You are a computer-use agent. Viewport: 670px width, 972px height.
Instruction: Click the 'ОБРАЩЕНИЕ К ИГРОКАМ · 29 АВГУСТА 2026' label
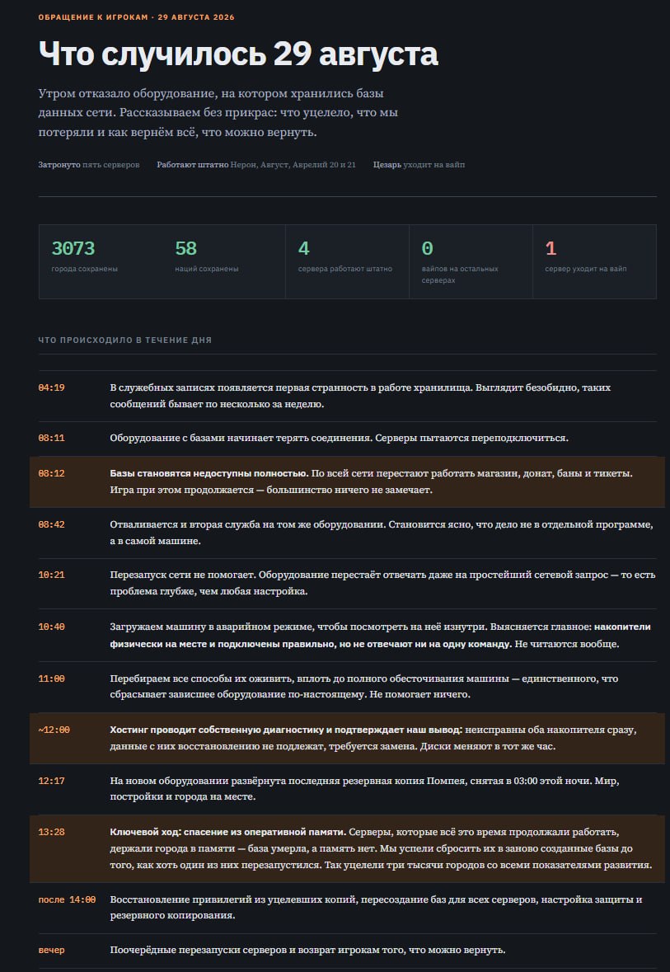tap(136, 17)
